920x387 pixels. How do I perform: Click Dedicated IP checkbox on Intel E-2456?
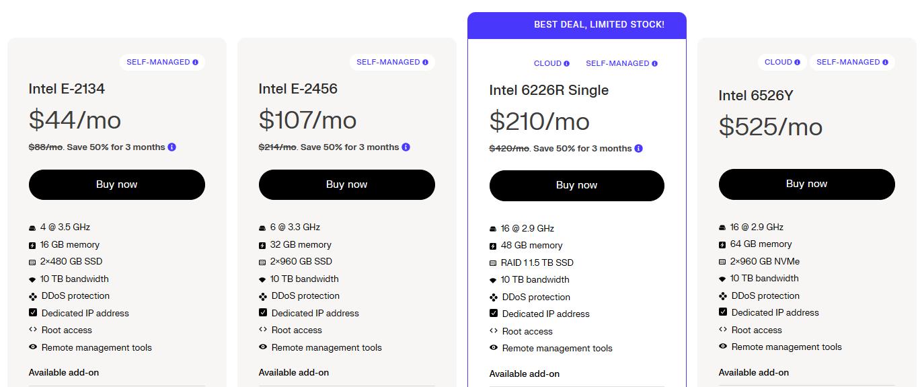[263, 313]
